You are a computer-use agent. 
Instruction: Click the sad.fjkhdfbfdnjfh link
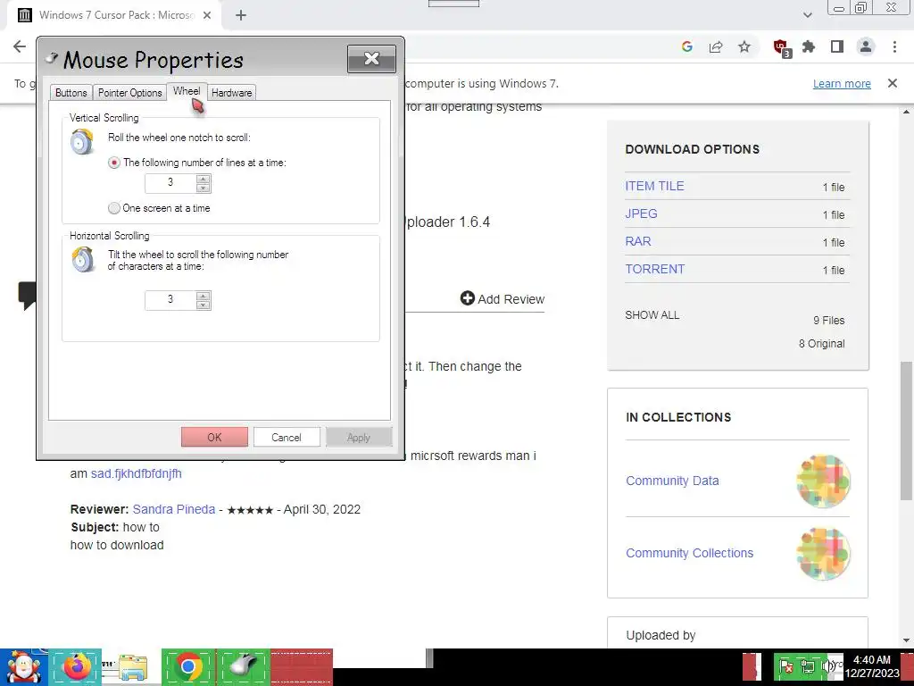coord(137,473)
